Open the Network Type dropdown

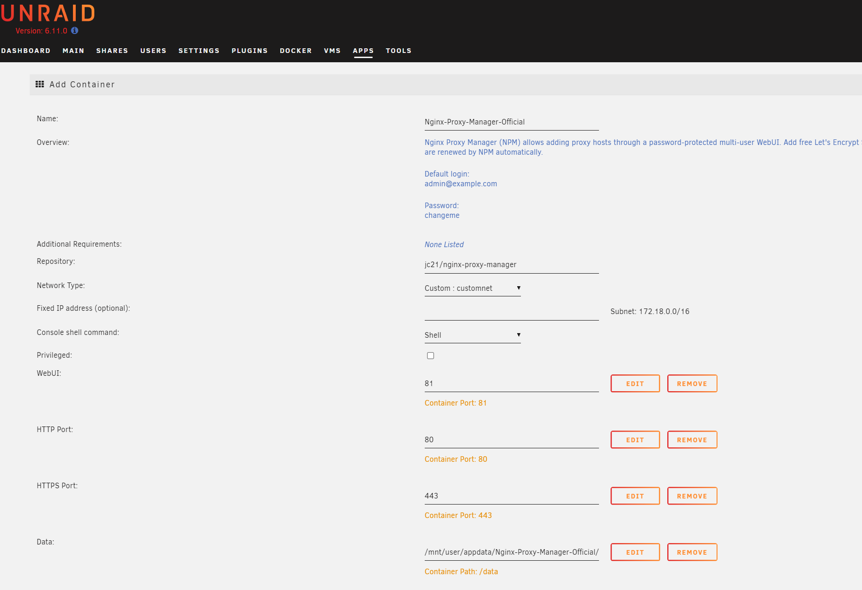click(x=473, y=288)
